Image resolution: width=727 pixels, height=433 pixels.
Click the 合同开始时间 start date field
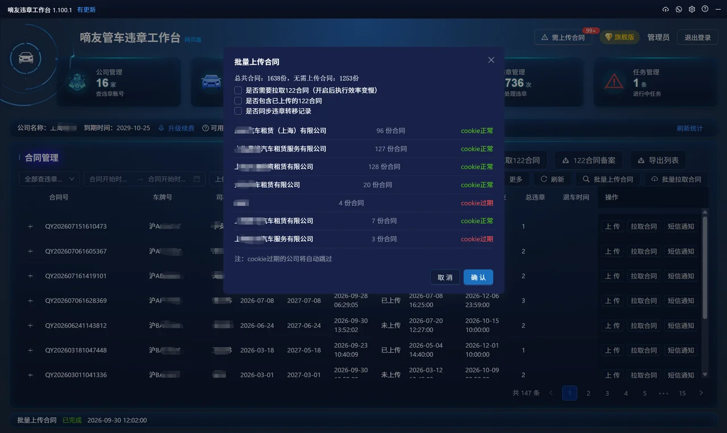pyautogui.click(x=108, y=179)
